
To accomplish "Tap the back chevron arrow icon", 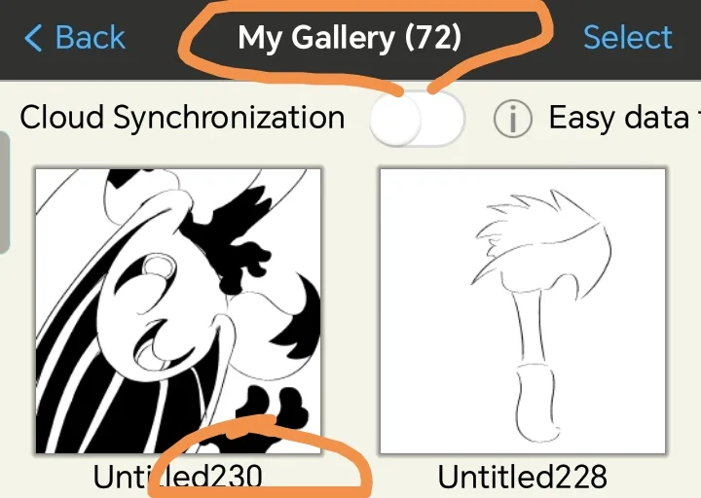I will 33,38.
